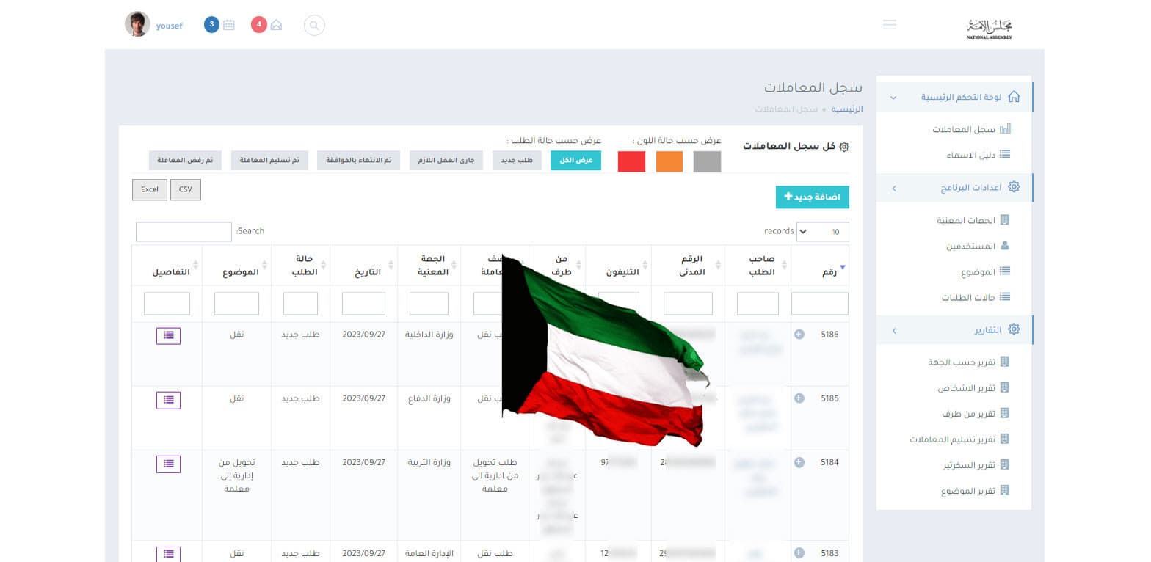Select the جارى العمل اللازم status filter
1151x562 pixels.
[x=446, y=161]
